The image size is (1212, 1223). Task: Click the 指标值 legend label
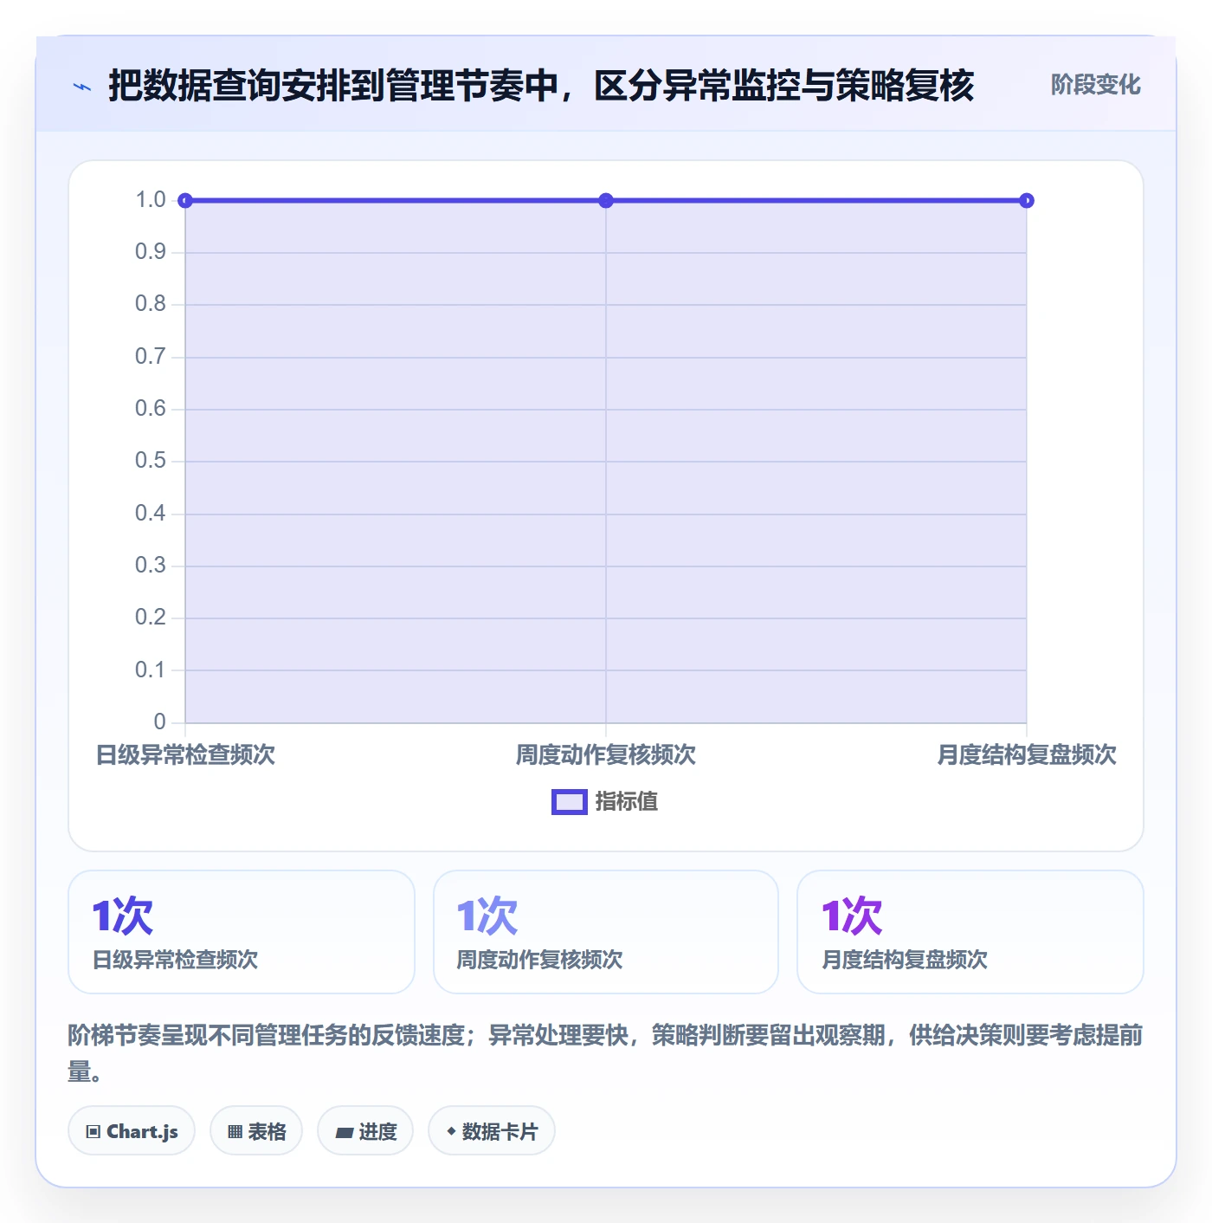tap(627, 802)
